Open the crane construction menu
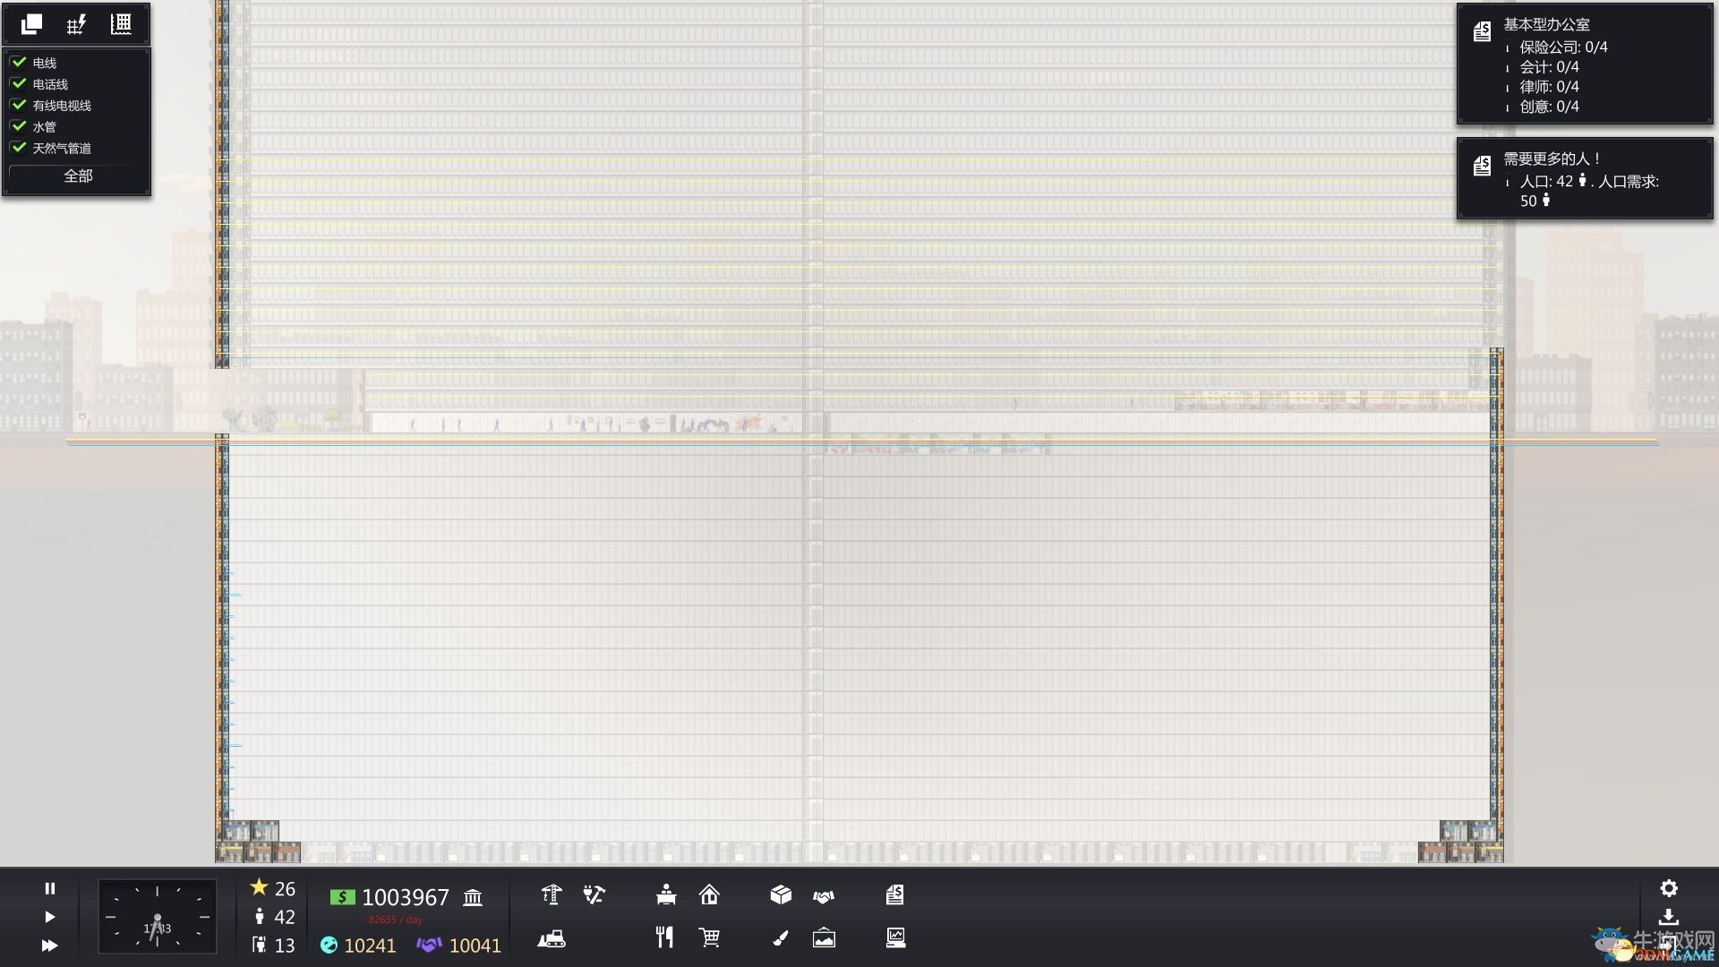This screenshot has height=967, width=1719. tap(552, 894)
